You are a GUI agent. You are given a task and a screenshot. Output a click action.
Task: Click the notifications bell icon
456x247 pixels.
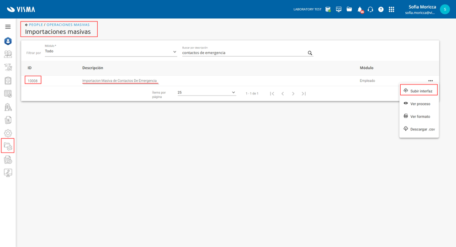click(360, 10)
